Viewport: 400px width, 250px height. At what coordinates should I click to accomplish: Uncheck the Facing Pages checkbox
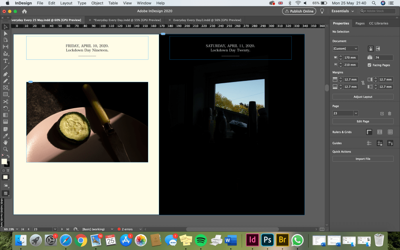(x=370, y=65)
